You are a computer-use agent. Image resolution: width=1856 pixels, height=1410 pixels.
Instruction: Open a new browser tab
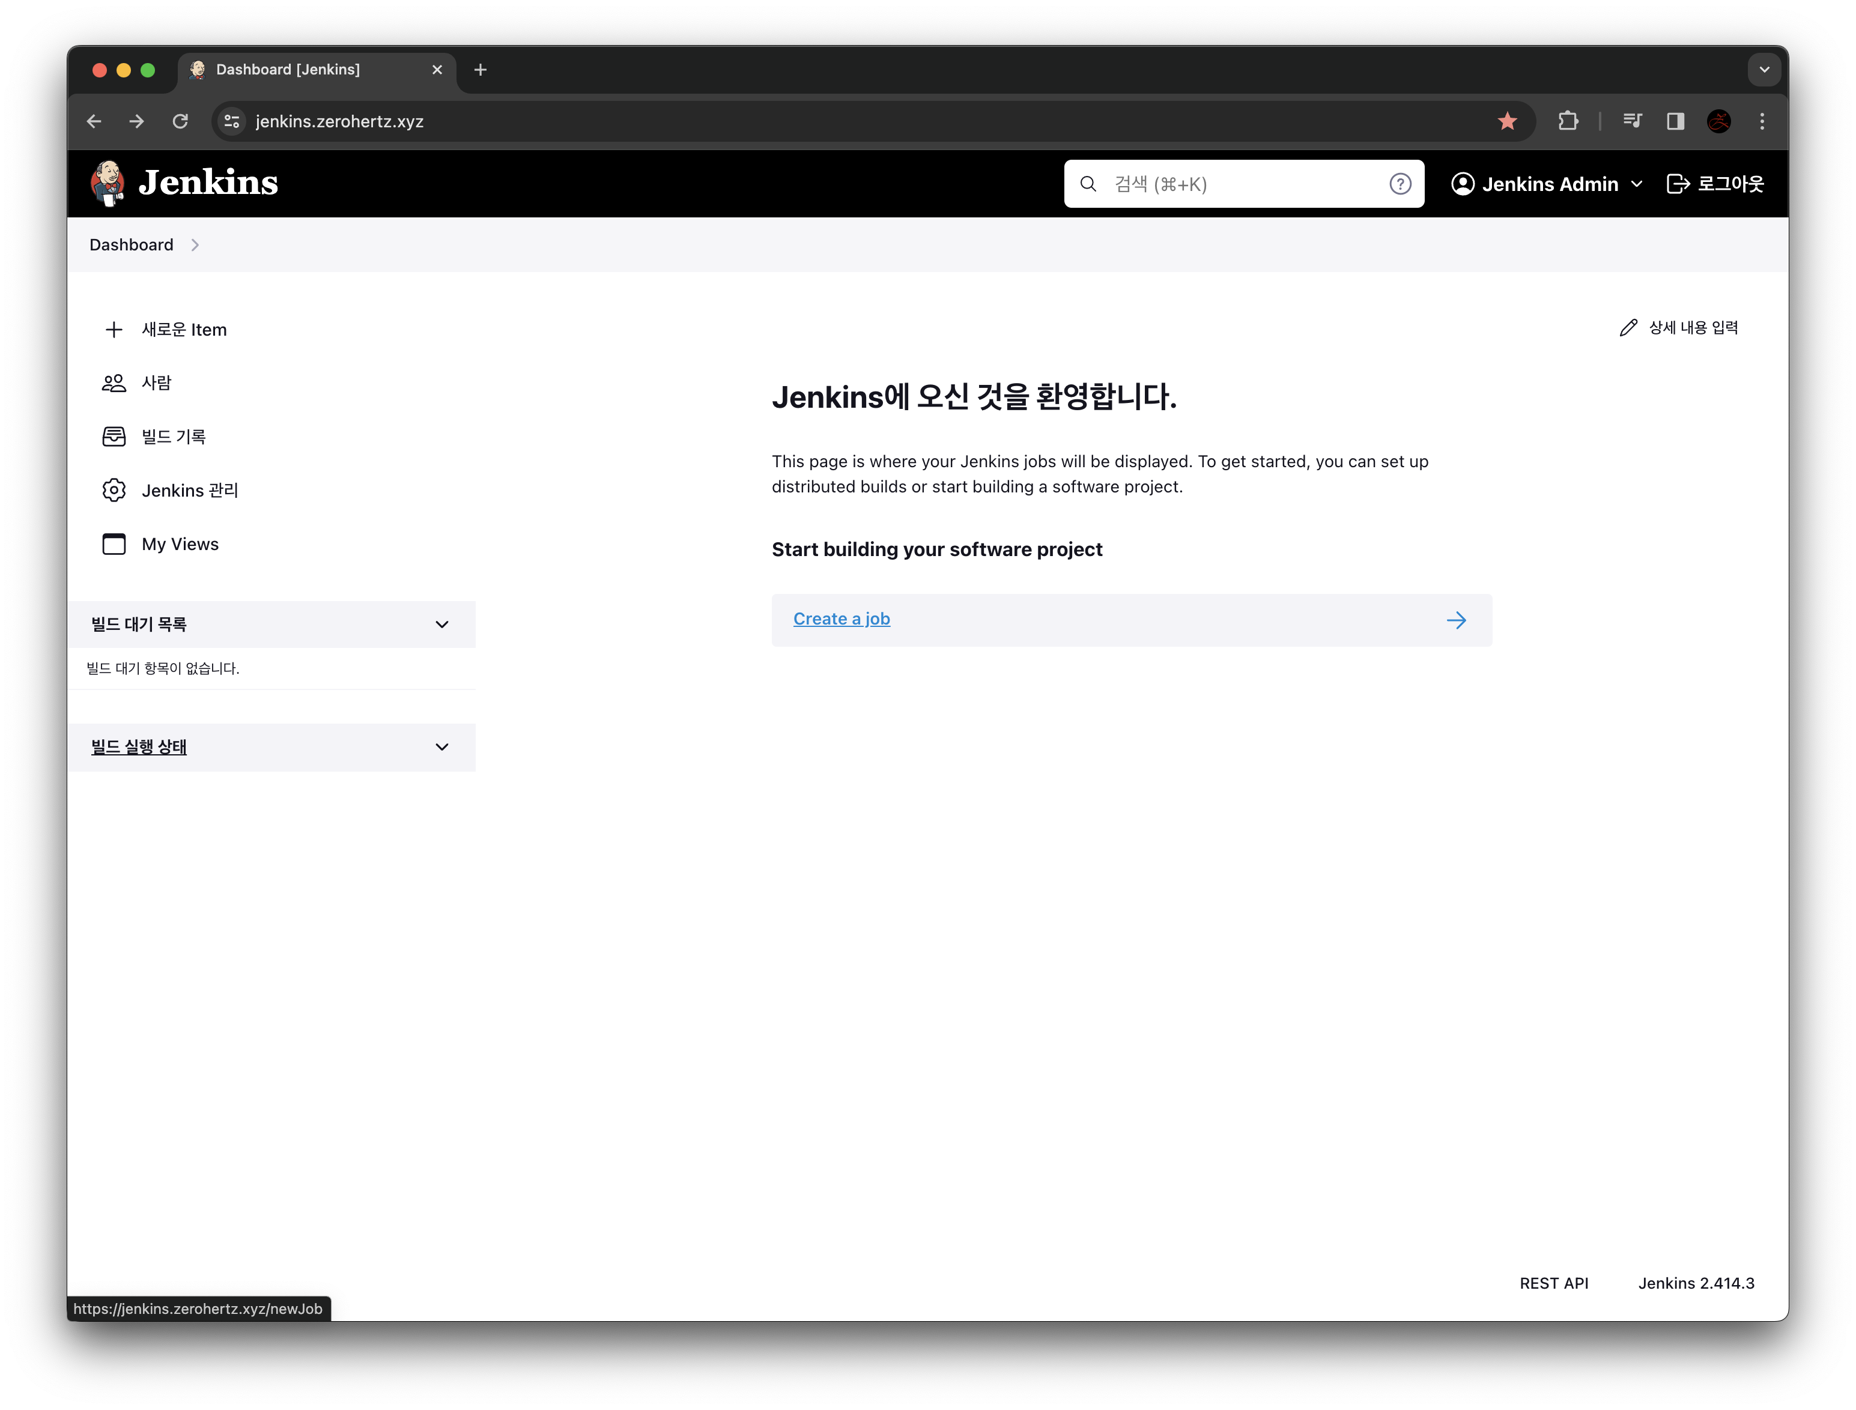coord(480,70)
